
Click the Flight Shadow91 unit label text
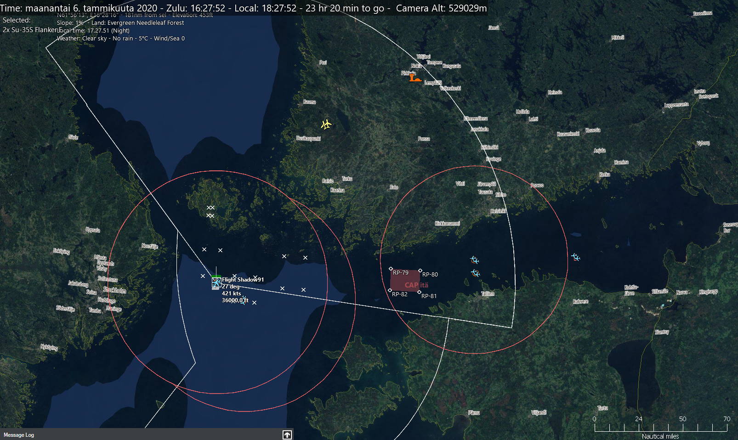coord(243,280)
